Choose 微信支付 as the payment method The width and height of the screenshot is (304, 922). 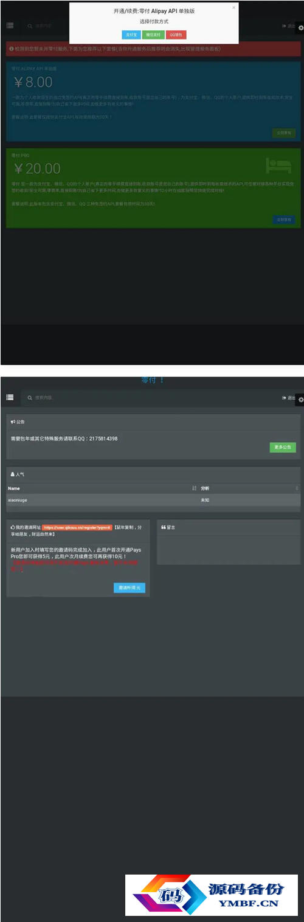click(153, 35)
